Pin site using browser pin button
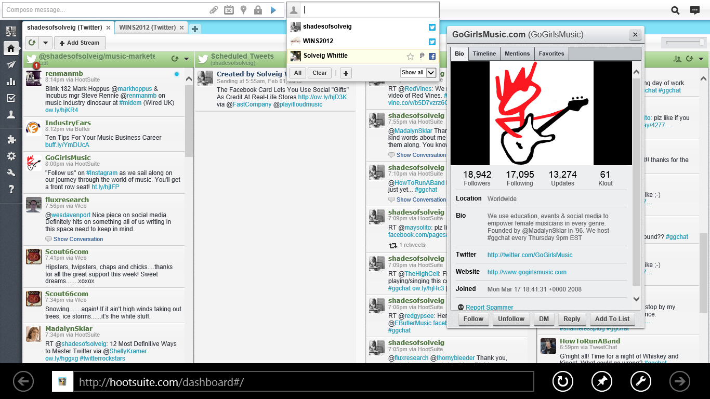Screen dimensions: 710x399 click(x=602, y=382)
